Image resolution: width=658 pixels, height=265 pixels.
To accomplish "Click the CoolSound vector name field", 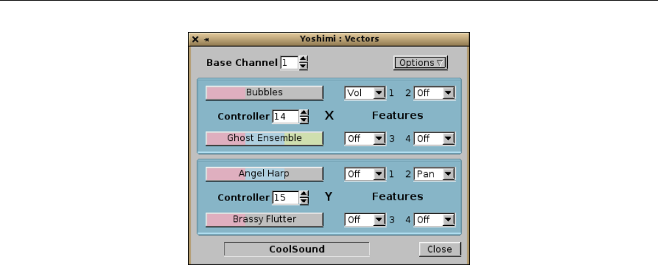I will [296, 249].
